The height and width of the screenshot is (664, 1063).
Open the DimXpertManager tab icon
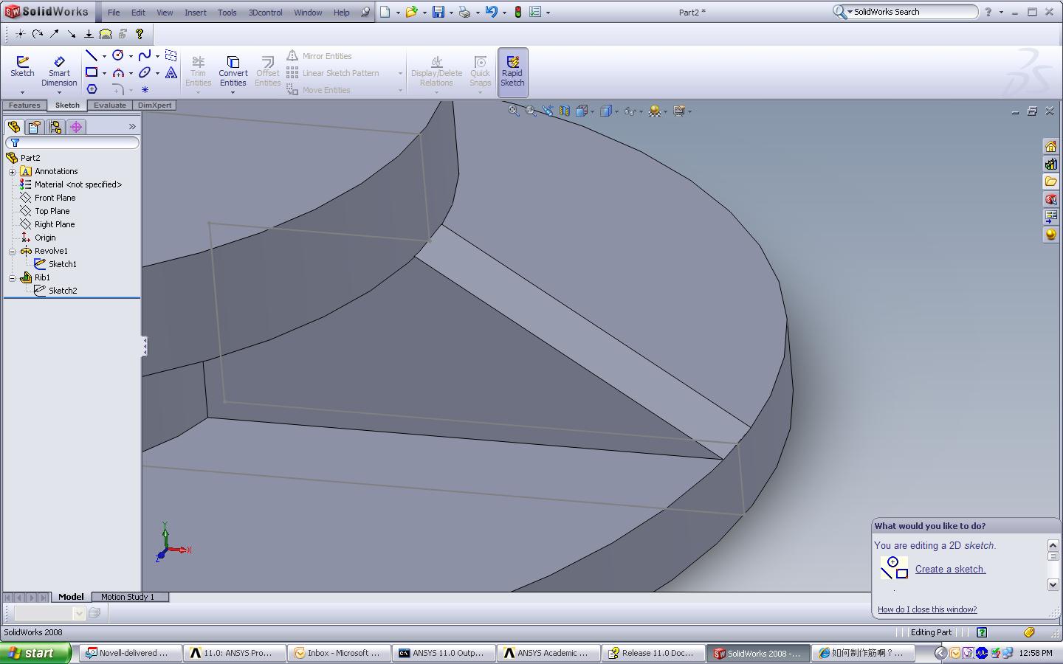point(75,127)
